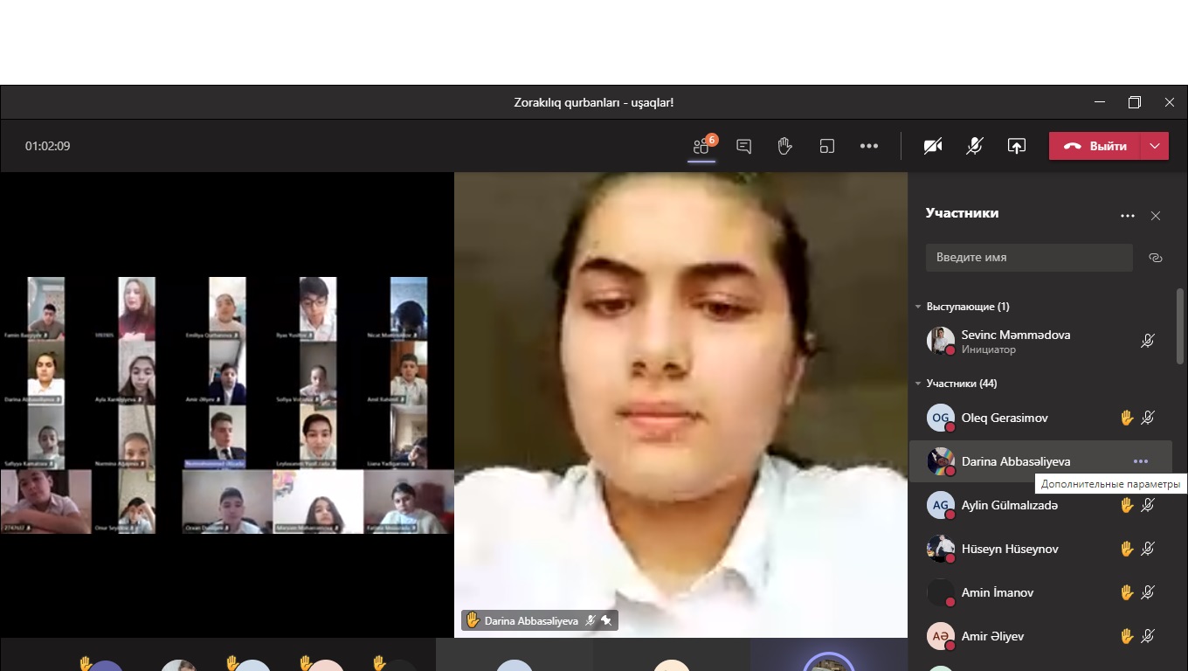Click Amin İmanov's muted microphone icon
Image resolution: width=1188 pixels, height=671 pixels.
1148,592
